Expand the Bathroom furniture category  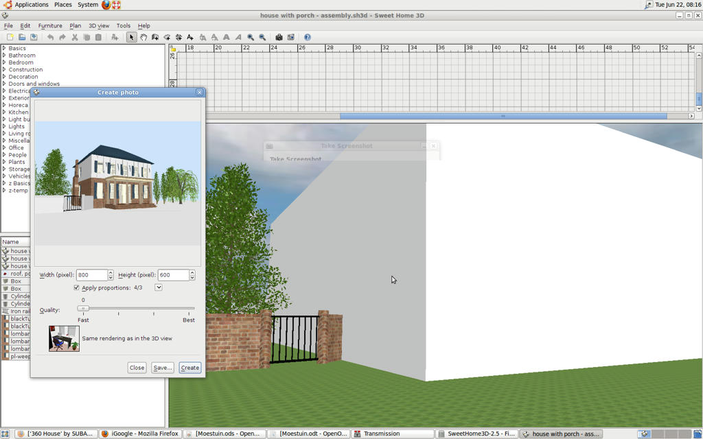point(4,56)
